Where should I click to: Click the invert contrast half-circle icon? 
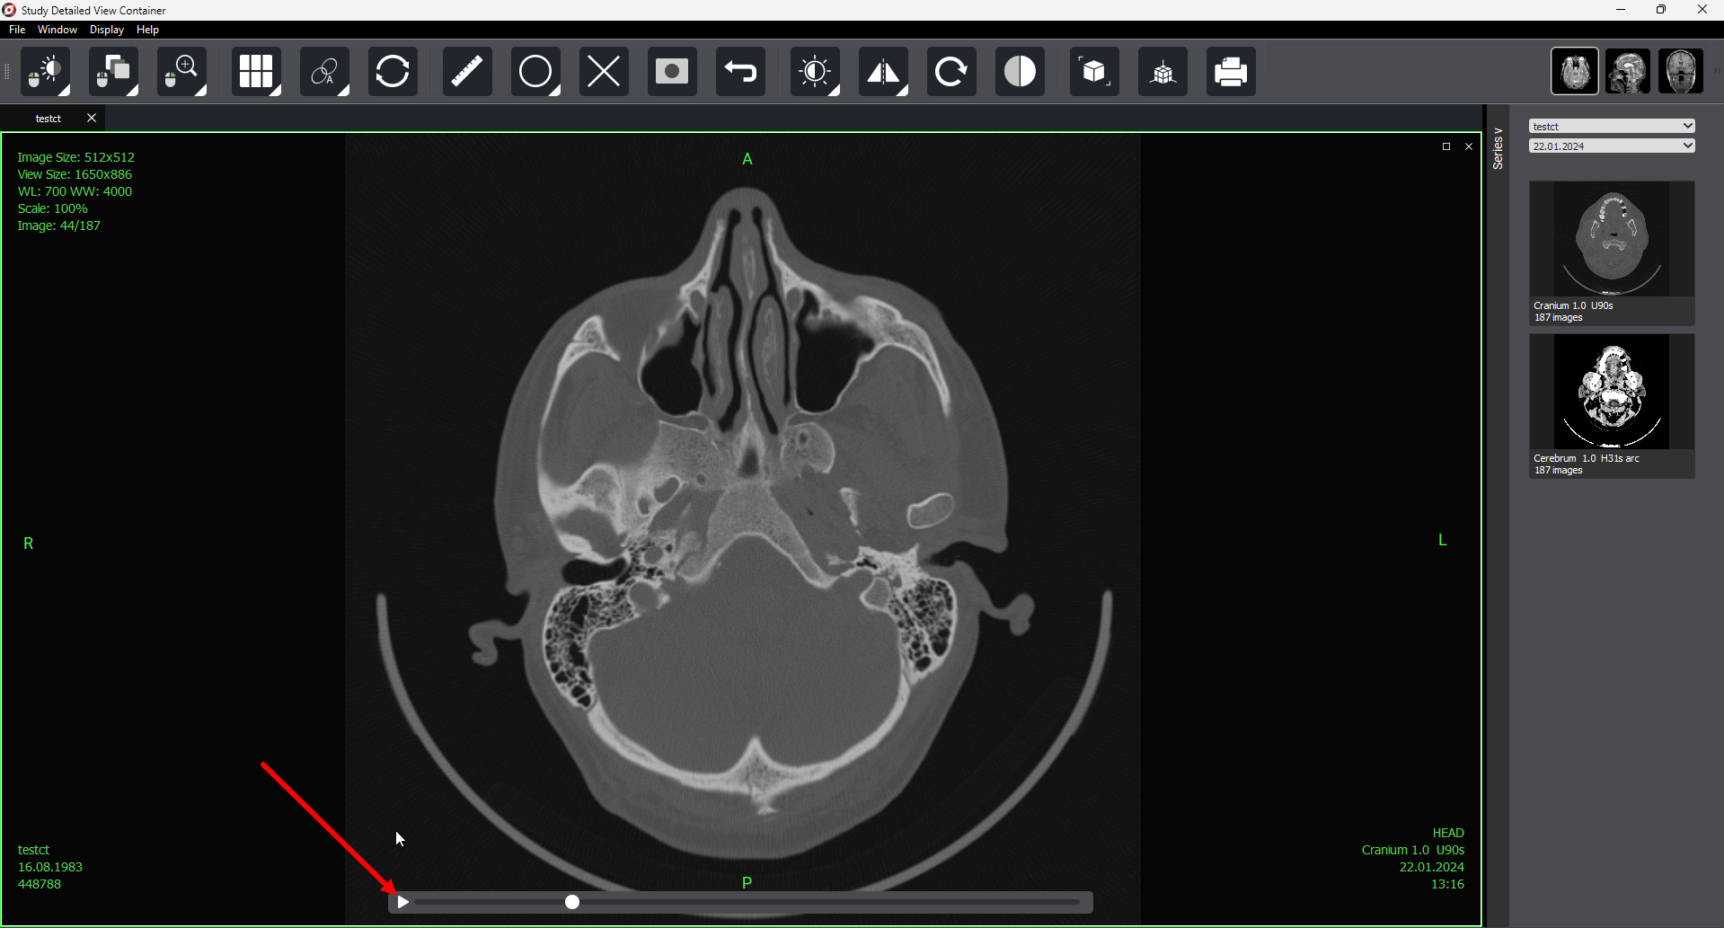coord(1020,72)
